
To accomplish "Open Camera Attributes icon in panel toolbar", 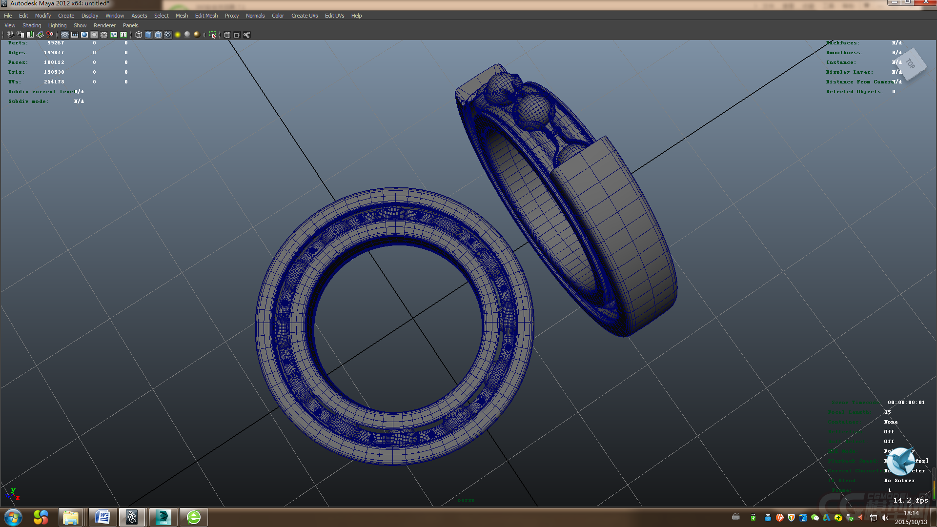I will [x=20, y=35].
